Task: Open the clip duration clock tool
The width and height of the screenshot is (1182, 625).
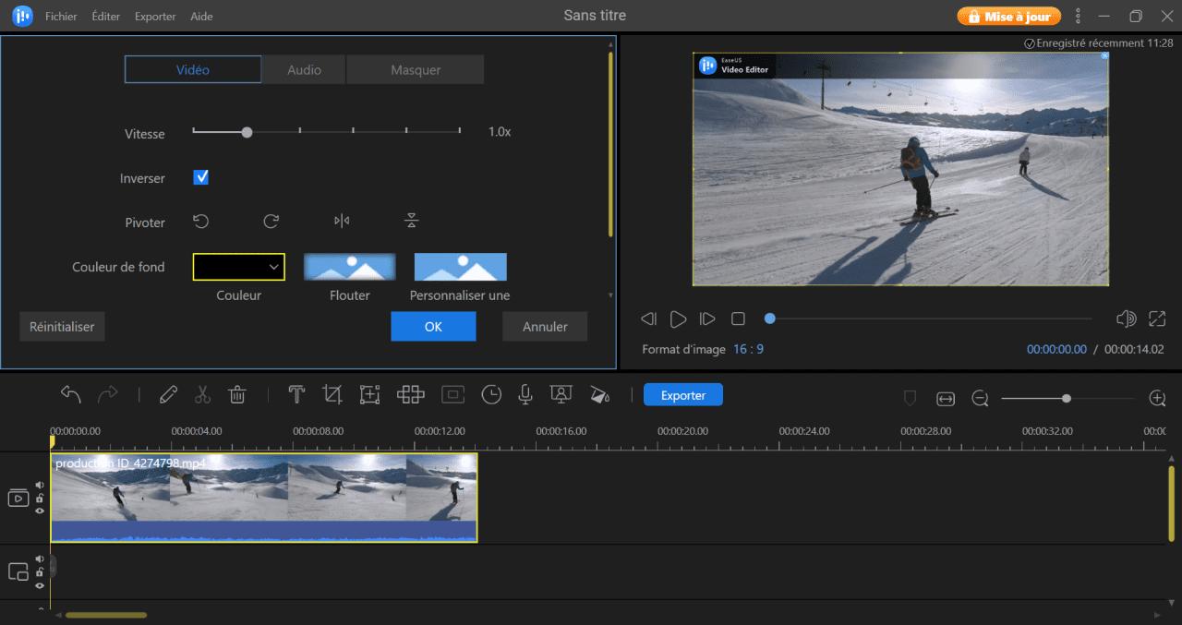Action: coord(491,394)
